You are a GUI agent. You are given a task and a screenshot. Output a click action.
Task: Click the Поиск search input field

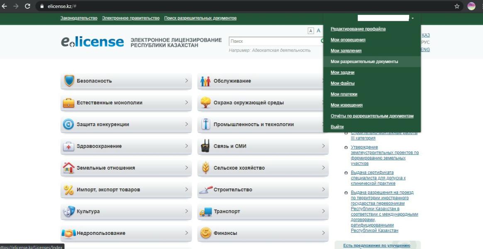pyautogui.click(x=274, y=41)
